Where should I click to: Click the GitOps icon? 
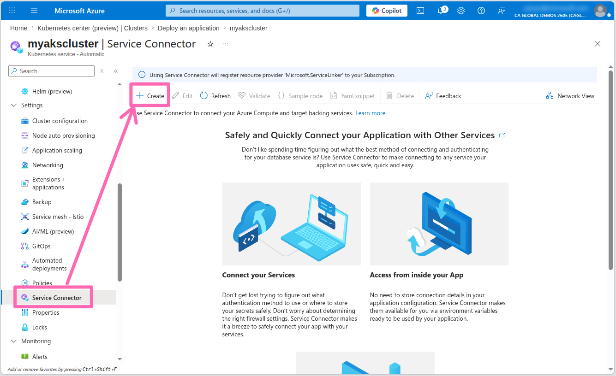point(25,246)
